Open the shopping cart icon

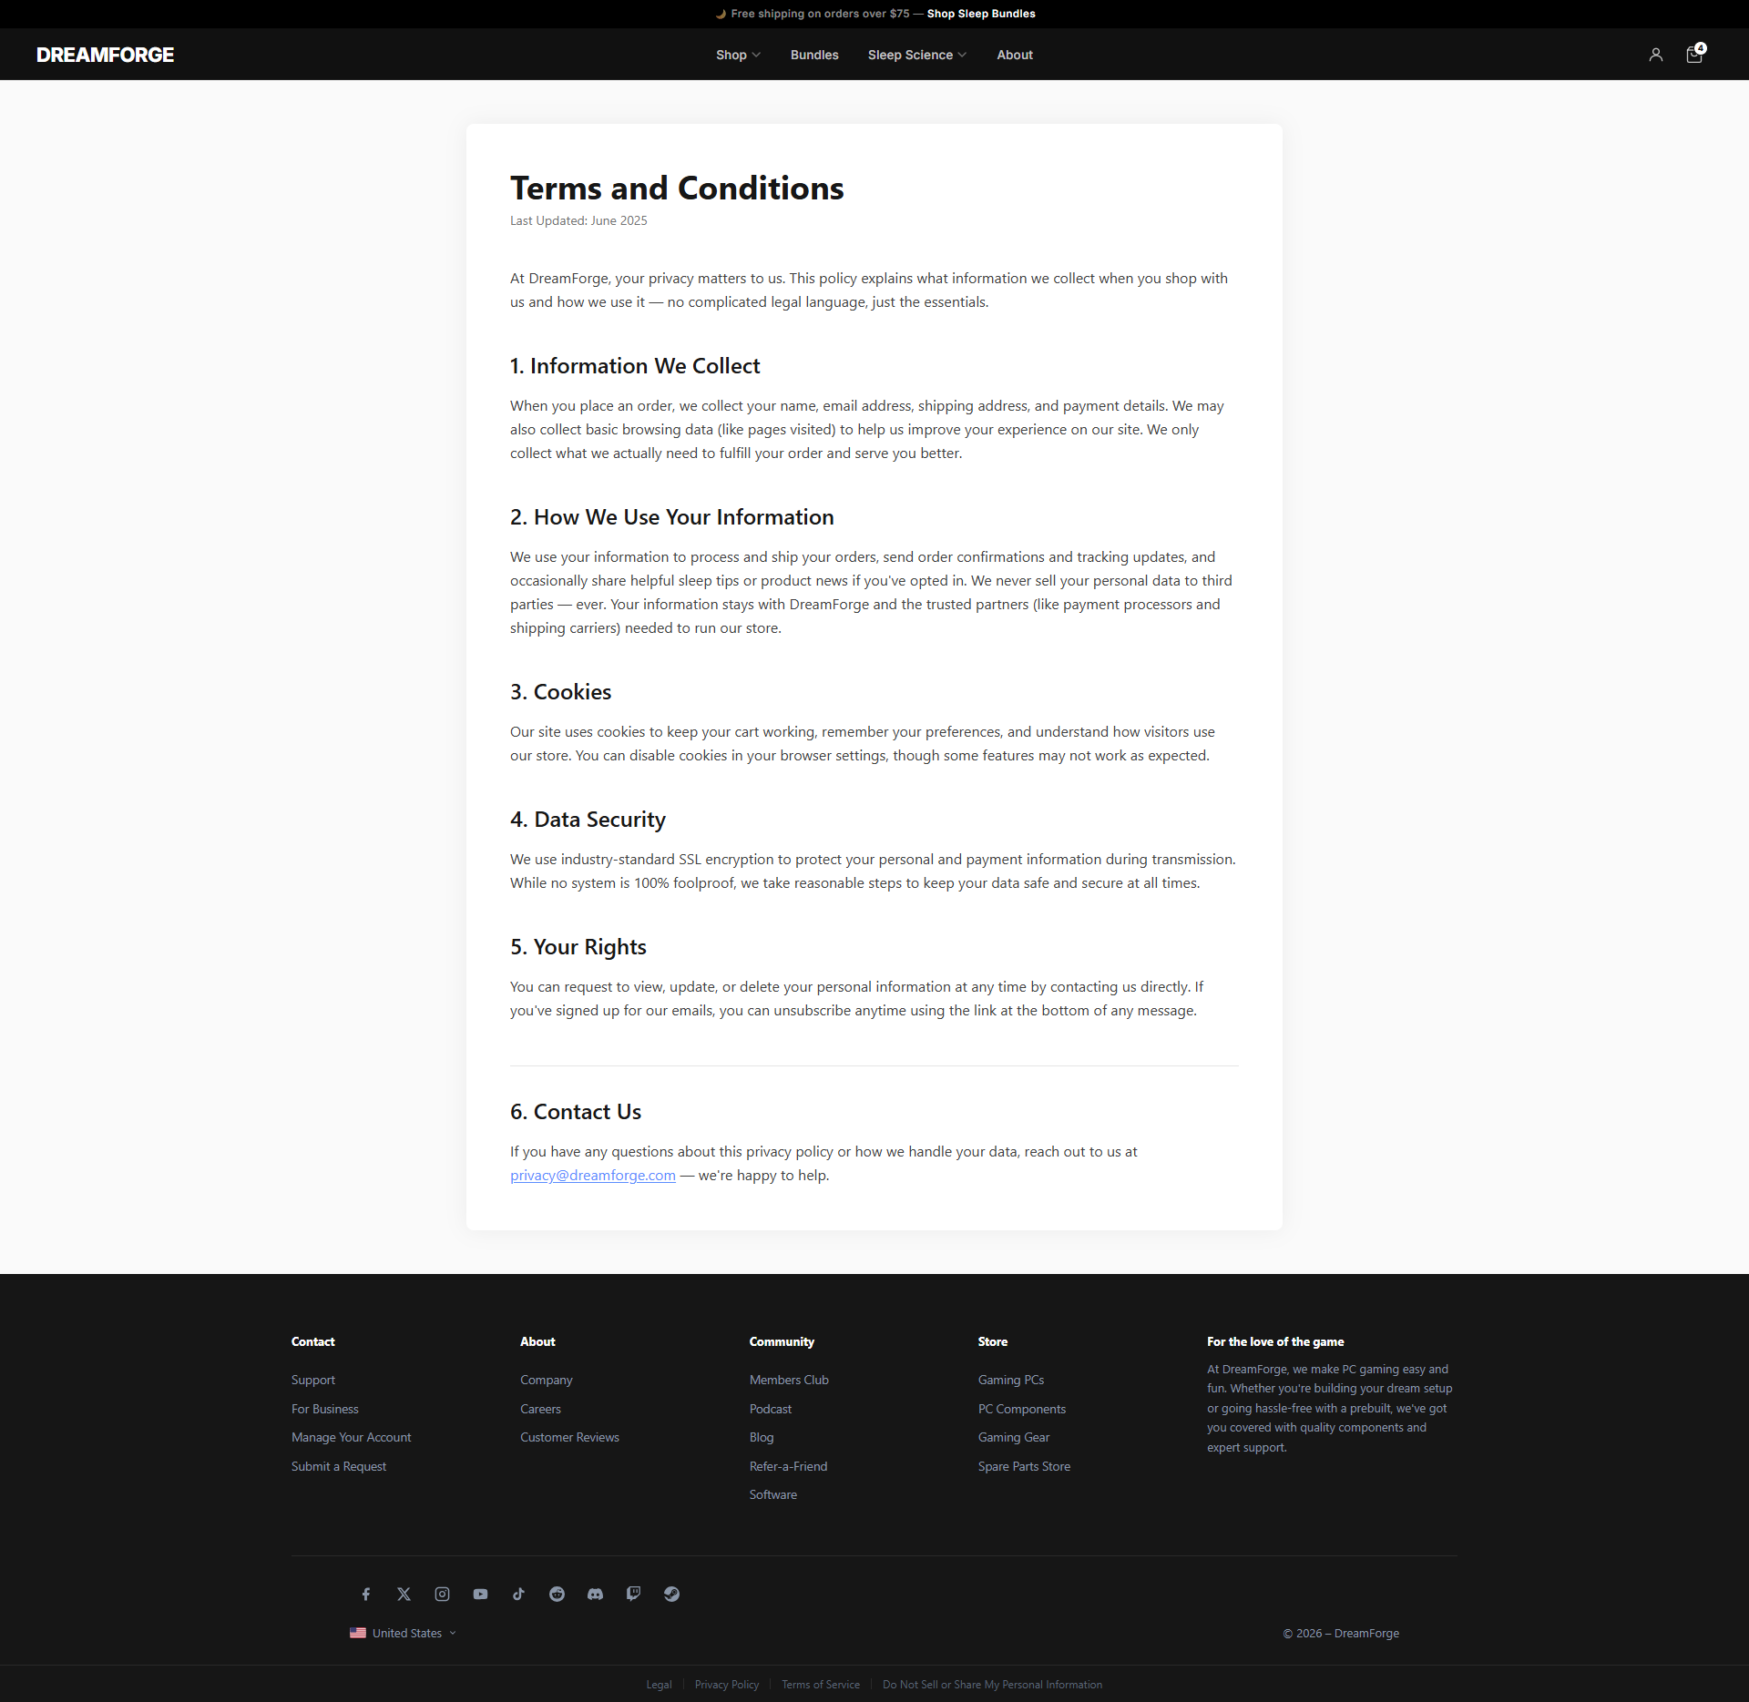(1694, 54)
